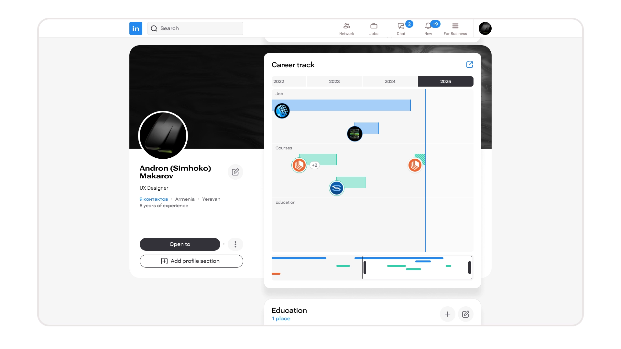Open the 9 contacts link

[x=154, y=199]
